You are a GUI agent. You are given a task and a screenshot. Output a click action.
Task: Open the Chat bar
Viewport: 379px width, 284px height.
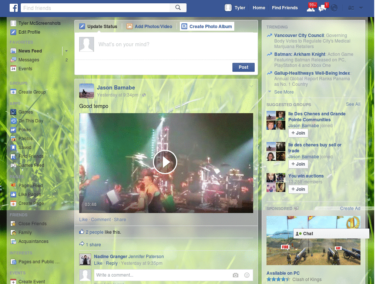331,234
